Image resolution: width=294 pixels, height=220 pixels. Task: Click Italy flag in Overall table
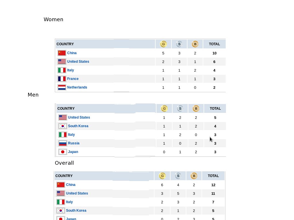tap(61, 202)
